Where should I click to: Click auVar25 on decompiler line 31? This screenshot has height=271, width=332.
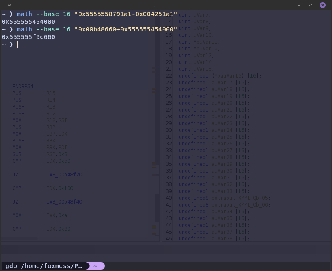click(x=222, y=137)
